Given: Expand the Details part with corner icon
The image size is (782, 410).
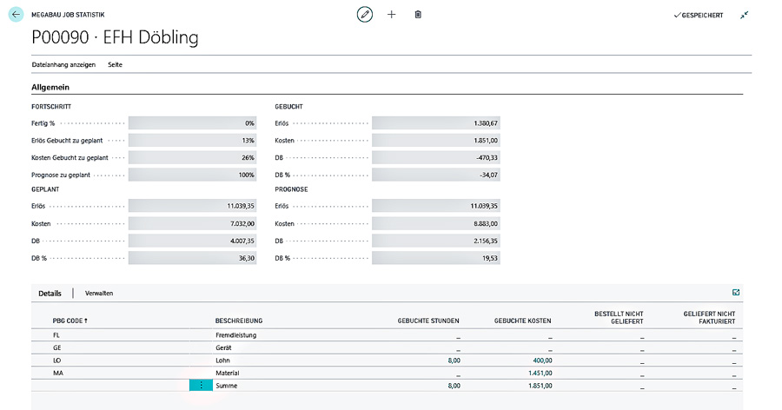Looking at the screenshot, I should coord(736,292).
